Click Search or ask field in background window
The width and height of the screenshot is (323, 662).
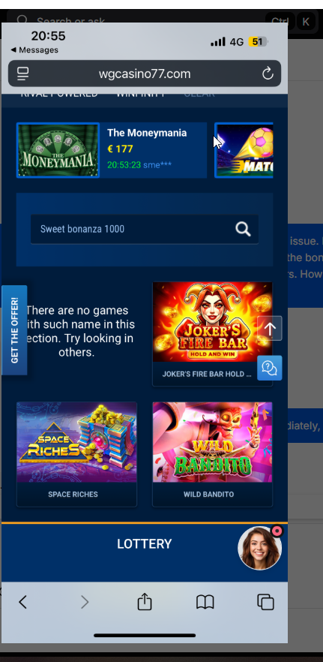coord(71,20)
